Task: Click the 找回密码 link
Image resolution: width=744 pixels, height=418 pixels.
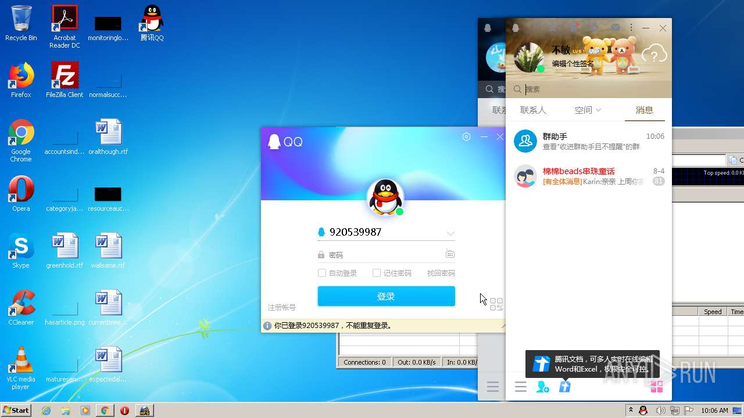Action: [x=441, y=273]
